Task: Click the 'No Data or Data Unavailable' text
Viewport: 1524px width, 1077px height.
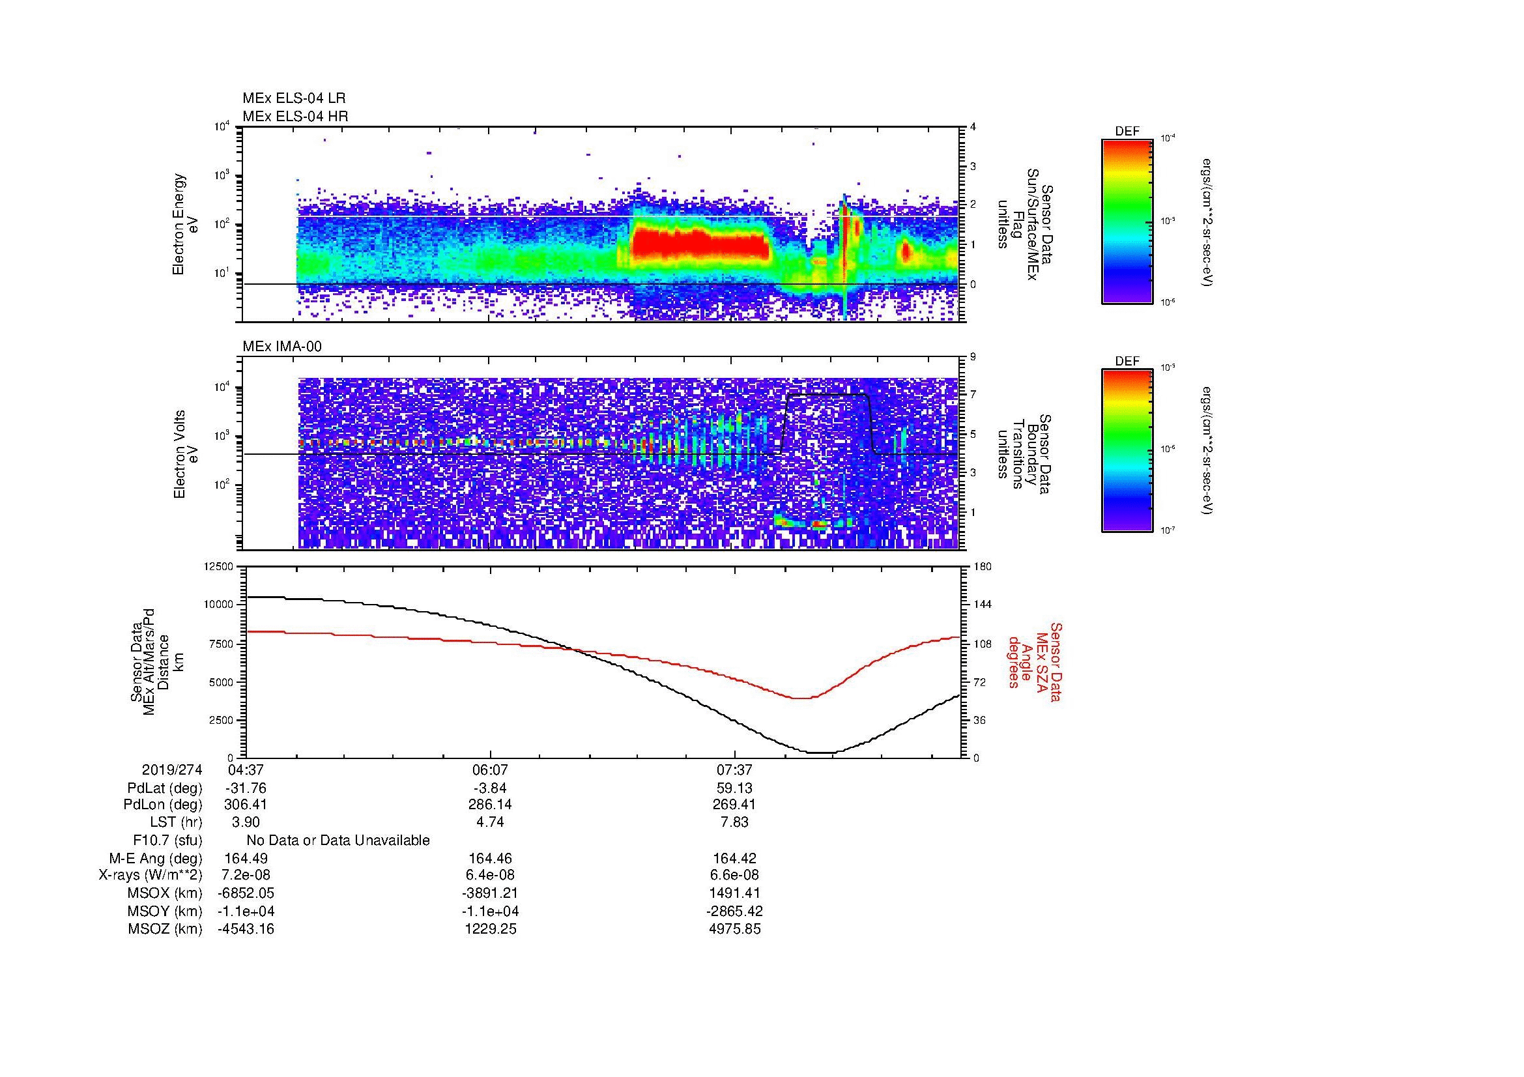Action: pos(338,840)
